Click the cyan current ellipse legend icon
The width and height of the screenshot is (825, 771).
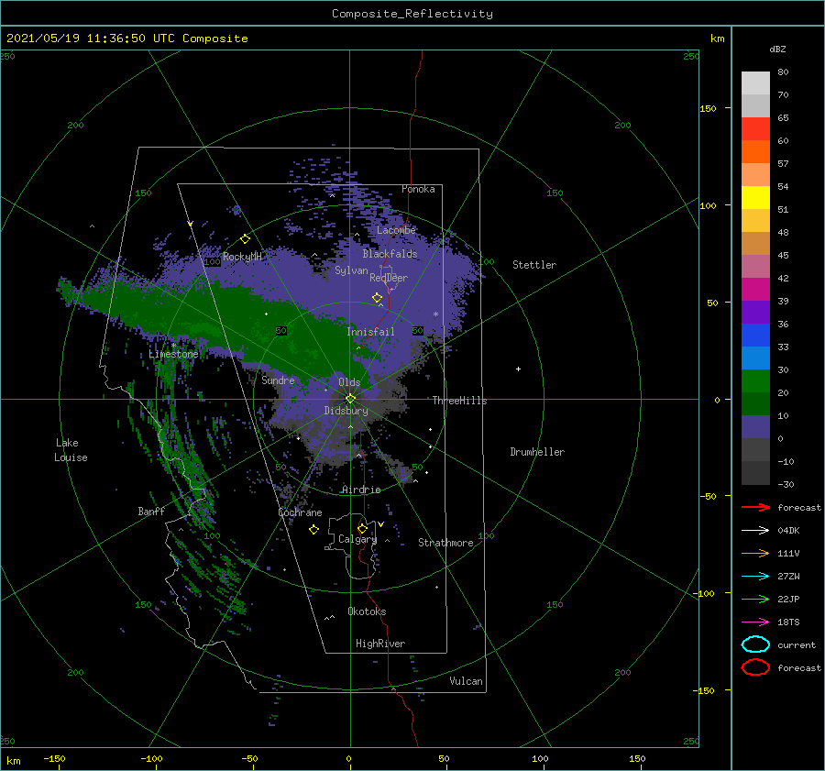pos(755,644)
